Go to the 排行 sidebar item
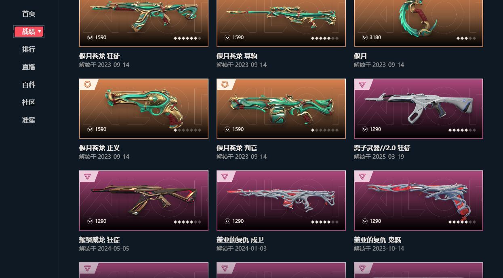 point(29,50)
